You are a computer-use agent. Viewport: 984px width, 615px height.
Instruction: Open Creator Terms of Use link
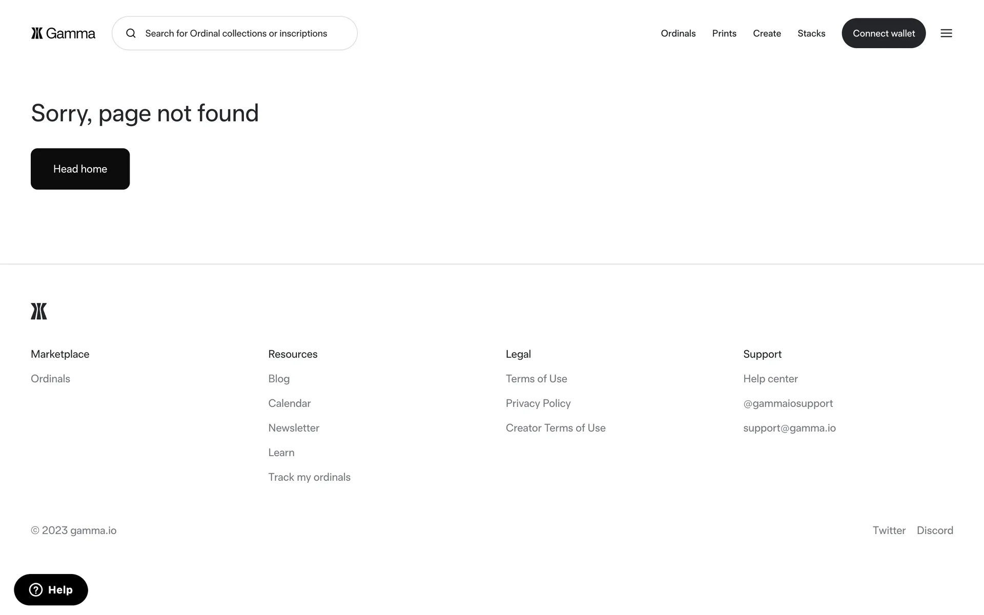[x=555, y=428]
